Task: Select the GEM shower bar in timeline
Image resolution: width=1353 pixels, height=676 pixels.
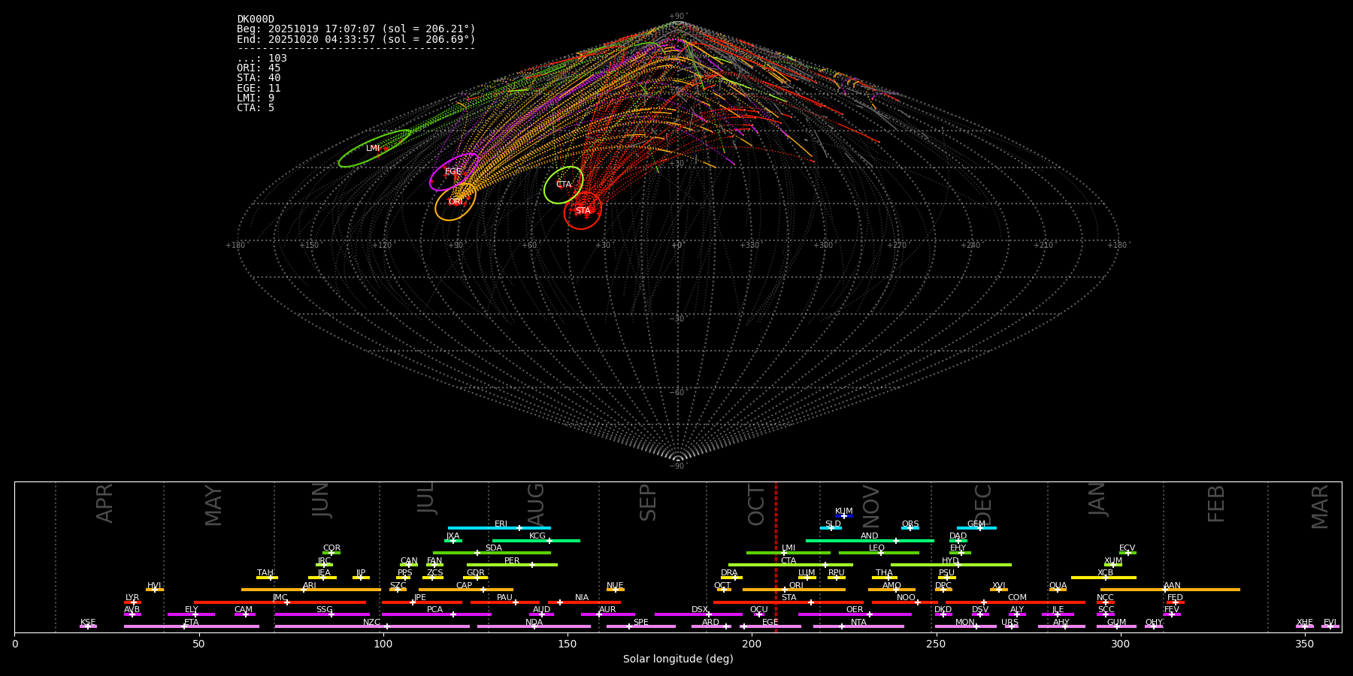Action: click(x=976, y=528)
